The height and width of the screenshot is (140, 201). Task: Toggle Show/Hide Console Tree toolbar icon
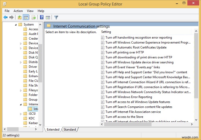[26, 17]
